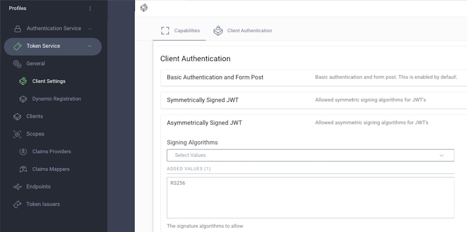Click the Claims Providers icon
Image resolution: width=467 pixels, height=232 pixels.
tap(23, 152)
